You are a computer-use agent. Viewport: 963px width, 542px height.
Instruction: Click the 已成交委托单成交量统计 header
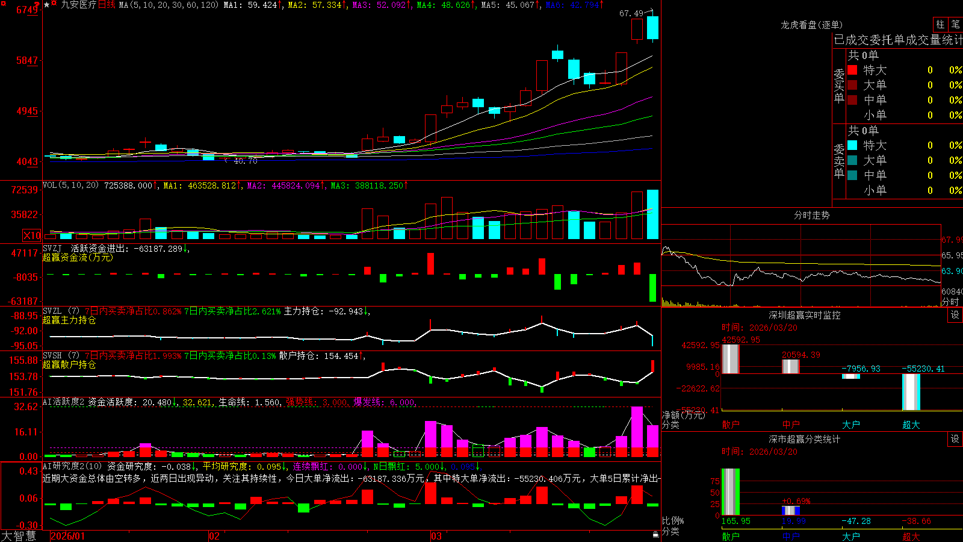coord(898,40)
